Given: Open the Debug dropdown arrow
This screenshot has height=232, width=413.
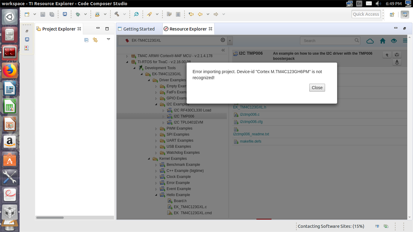Looking at the screenshot, I should coord(85,14).
